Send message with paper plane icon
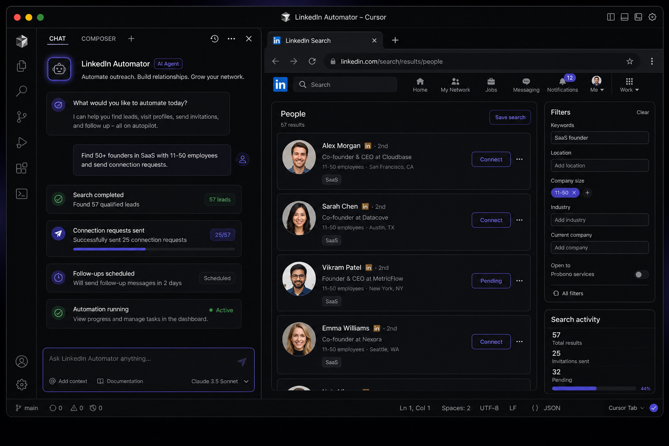 pos(242,362)
